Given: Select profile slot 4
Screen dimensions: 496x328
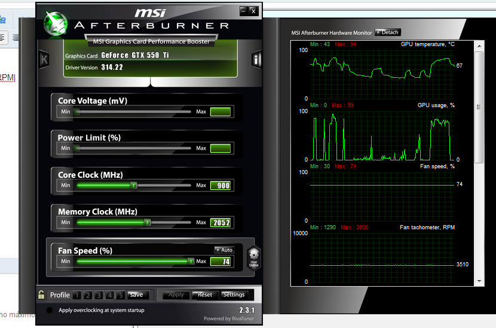Looking at the screenshot, I should tap(109, 295).
